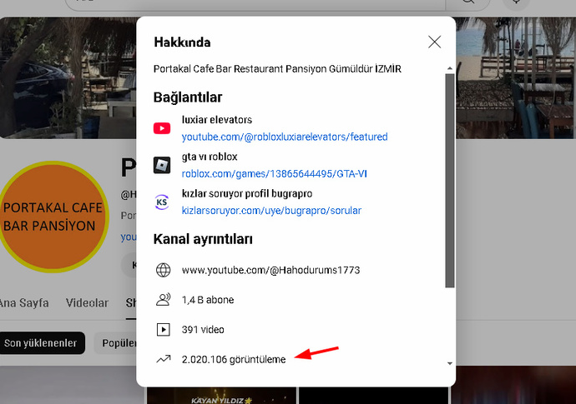Switch to the Ana Sayfa tab
The height and width of the screenshot is (404, 576).
24,303
